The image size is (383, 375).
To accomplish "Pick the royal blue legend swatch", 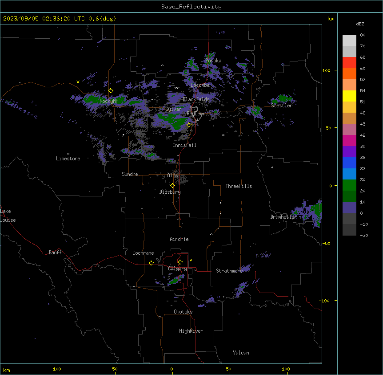I will tap(349, 163).
